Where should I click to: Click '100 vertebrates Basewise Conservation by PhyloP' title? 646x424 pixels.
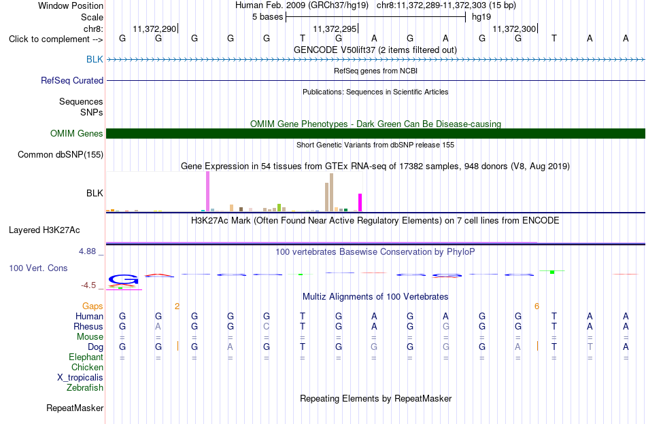coord(375,251)
